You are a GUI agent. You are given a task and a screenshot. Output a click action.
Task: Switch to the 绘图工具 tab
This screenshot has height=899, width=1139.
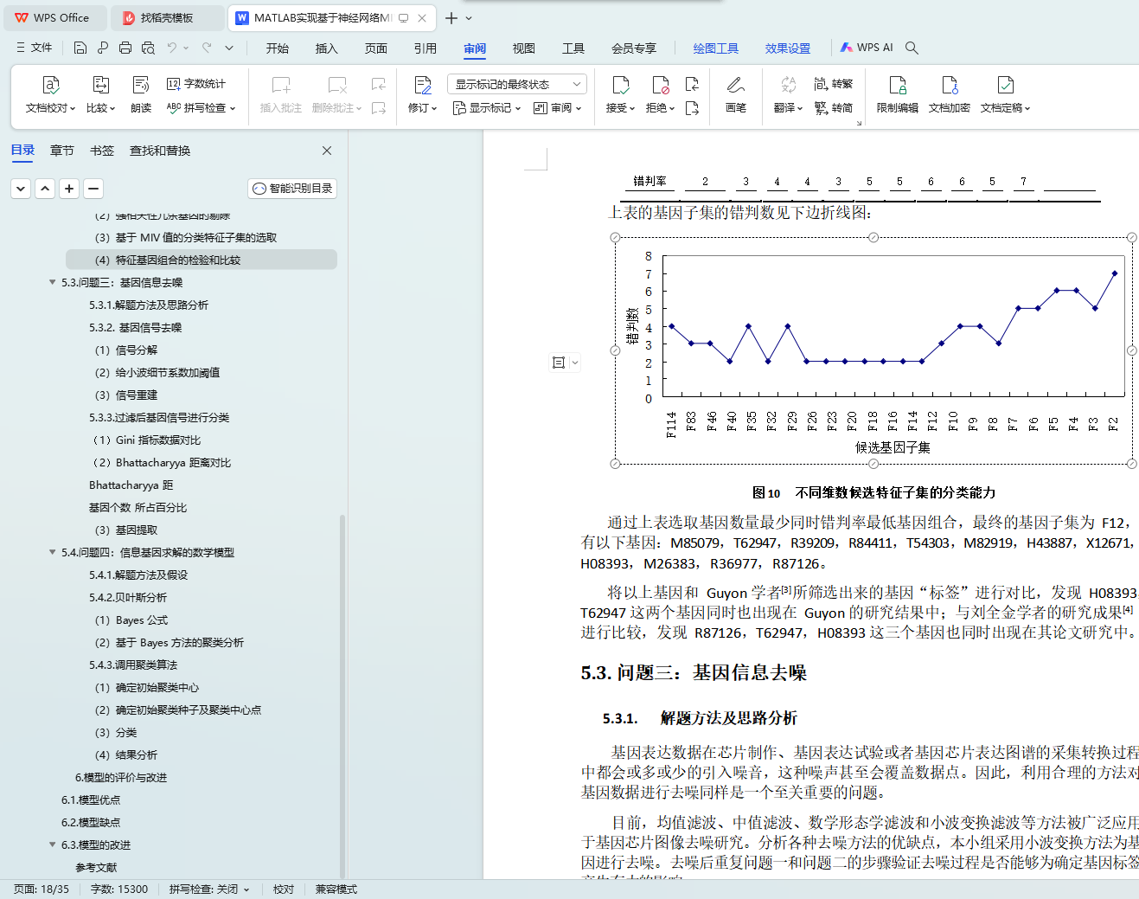coord(716,48)
